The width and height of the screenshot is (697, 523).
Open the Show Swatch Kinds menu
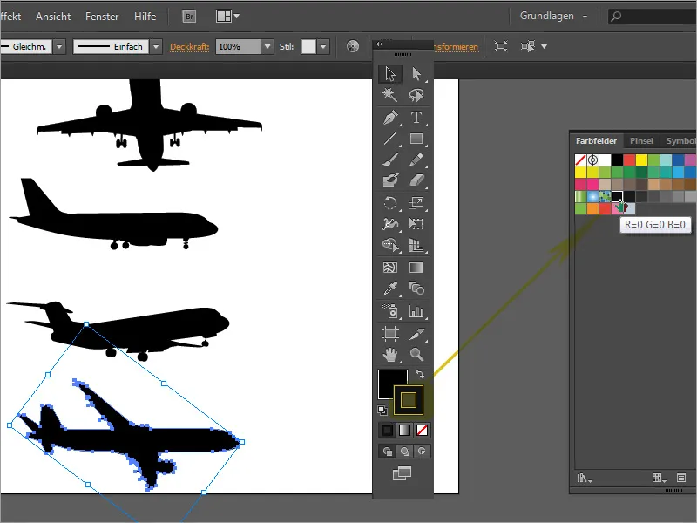tap(659, 478)
